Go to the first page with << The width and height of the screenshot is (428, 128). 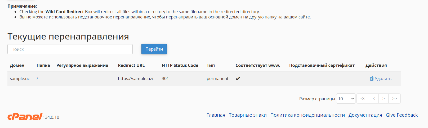pyautogui.click(x=363, y=99)
